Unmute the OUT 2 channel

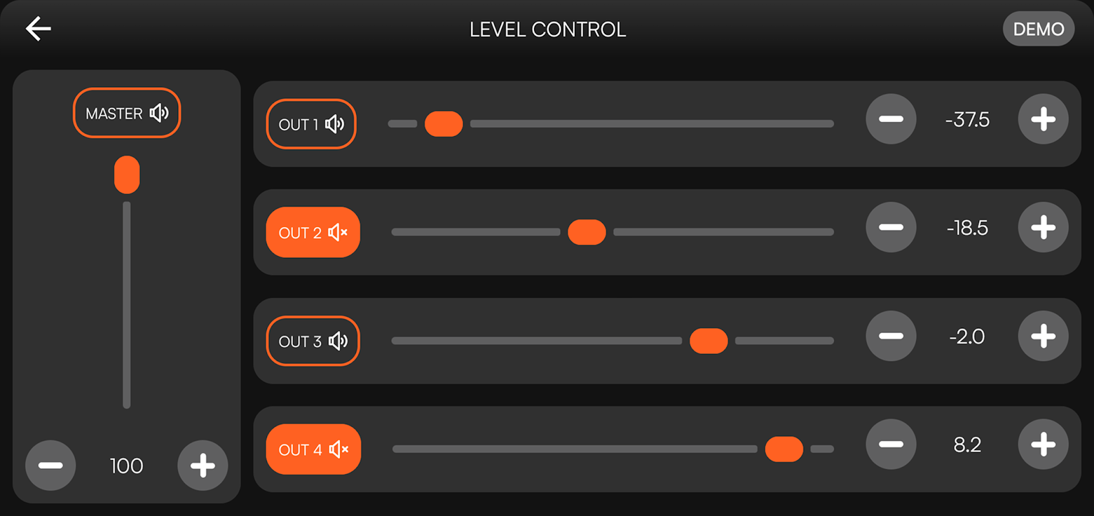[x=313, y=232]
